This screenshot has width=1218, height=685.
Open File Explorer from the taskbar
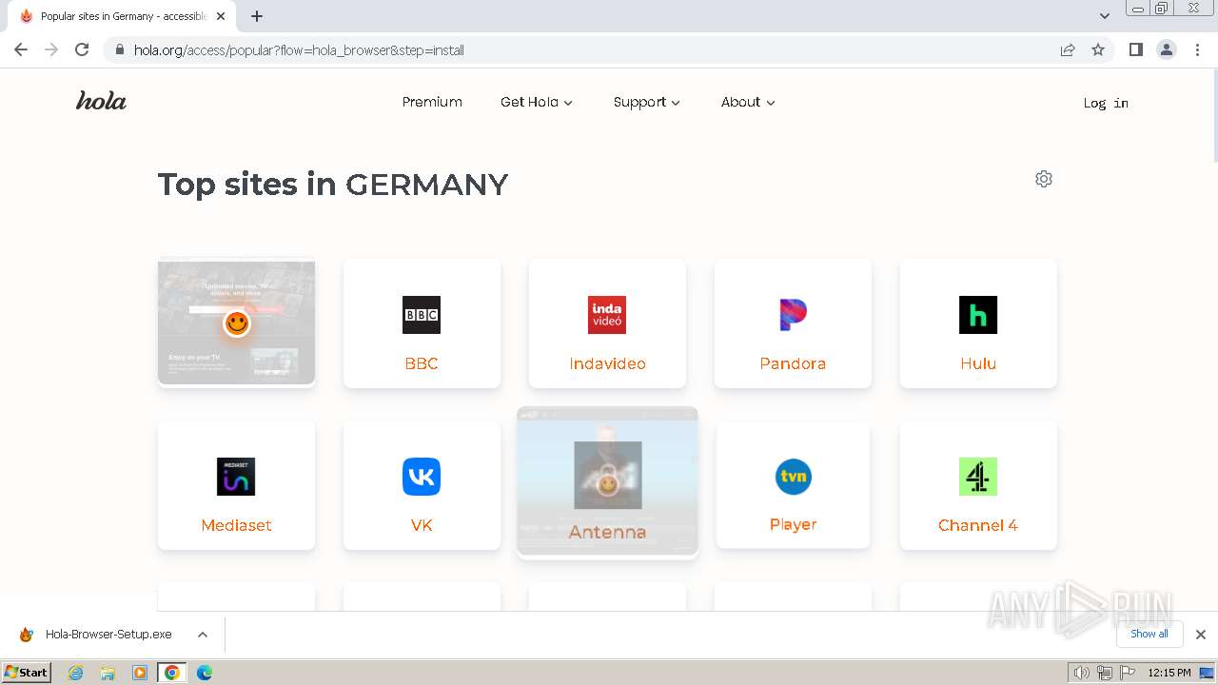click(x=108, y=673)
